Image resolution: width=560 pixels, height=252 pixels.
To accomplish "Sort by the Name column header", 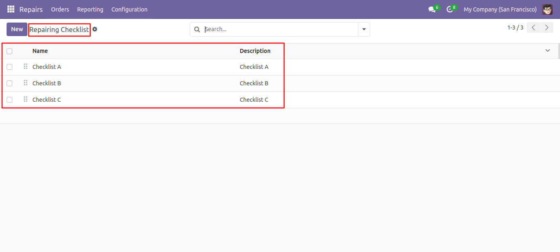I will [40, 51].
